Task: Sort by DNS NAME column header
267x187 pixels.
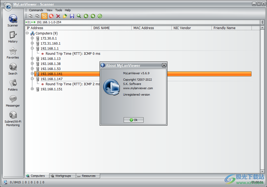Action: [112, 28]
